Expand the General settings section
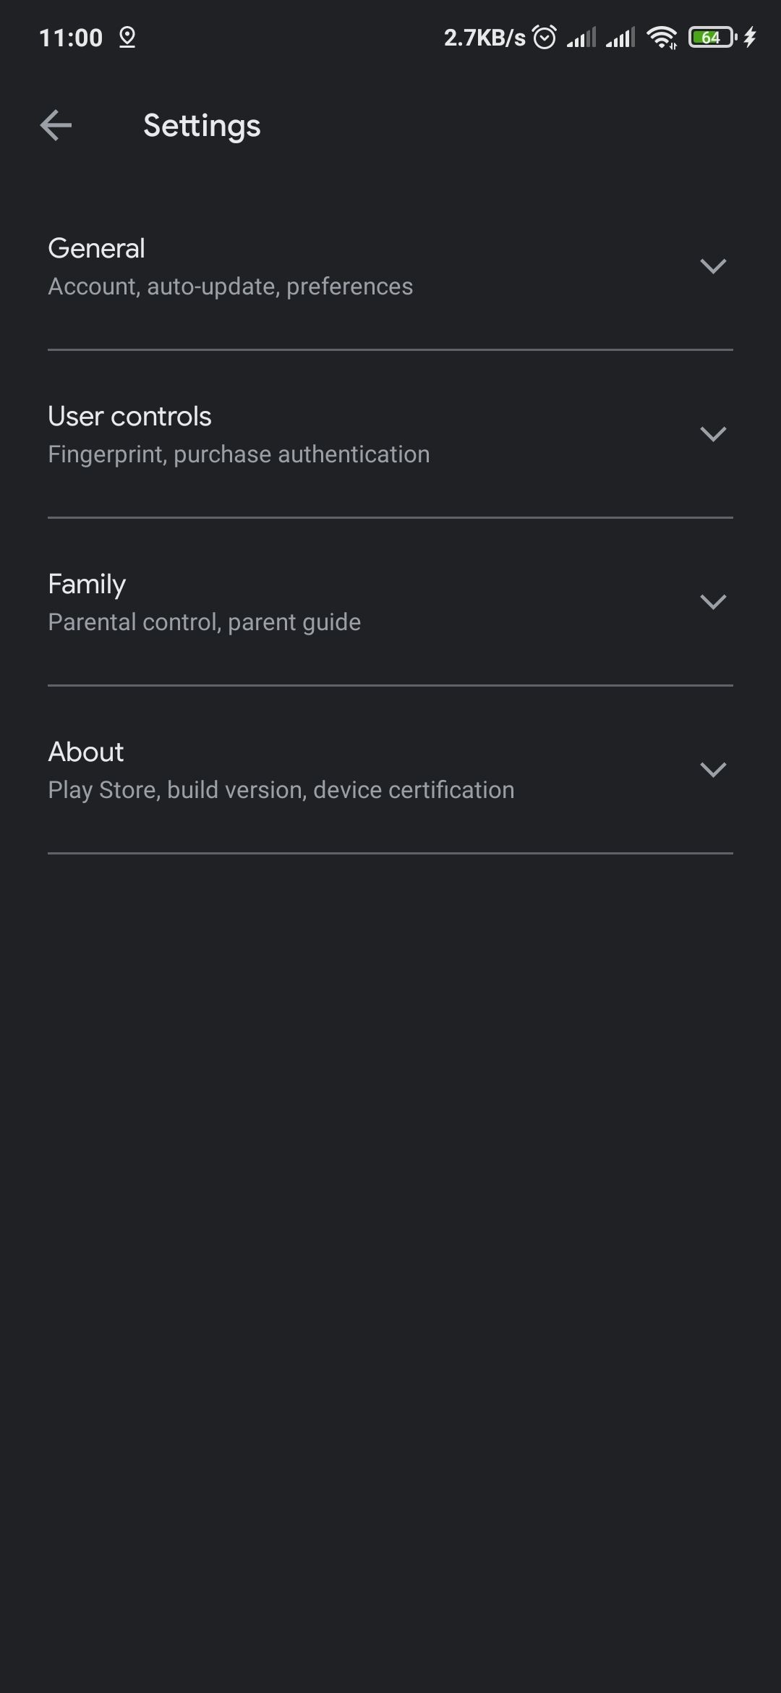 714,266
